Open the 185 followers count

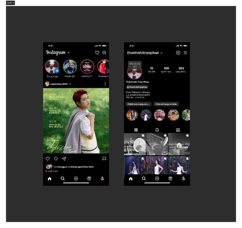point(166,70)
